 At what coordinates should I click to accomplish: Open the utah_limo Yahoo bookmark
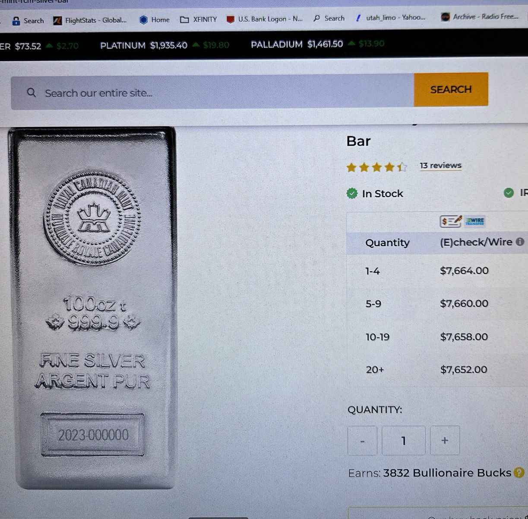[x=390, y=18]
